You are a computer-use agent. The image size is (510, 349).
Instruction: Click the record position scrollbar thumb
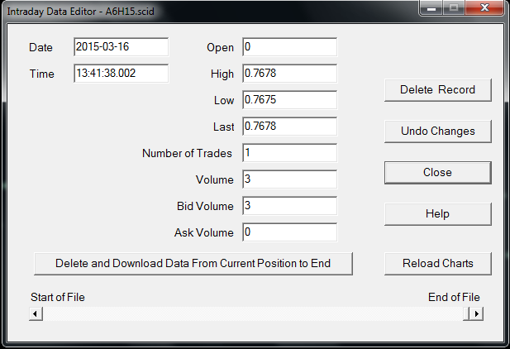466,313
